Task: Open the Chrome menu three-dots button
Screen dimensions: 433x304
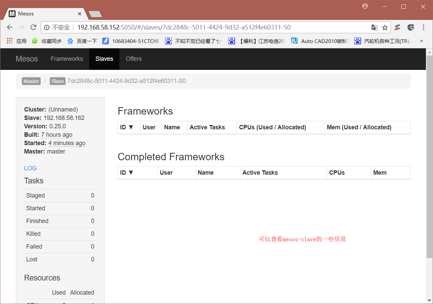Action: [424, 28]
